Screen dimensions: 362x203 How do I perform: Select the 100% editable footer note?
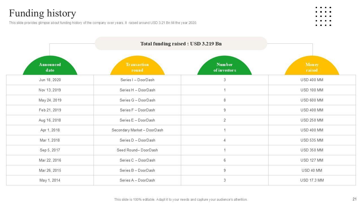pos(181,200)
